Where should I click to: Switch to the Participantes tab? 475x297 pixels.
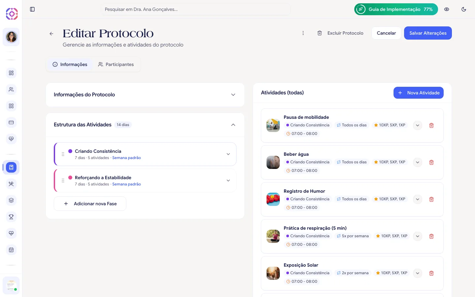pyautogui.click(x=116, y=64)
